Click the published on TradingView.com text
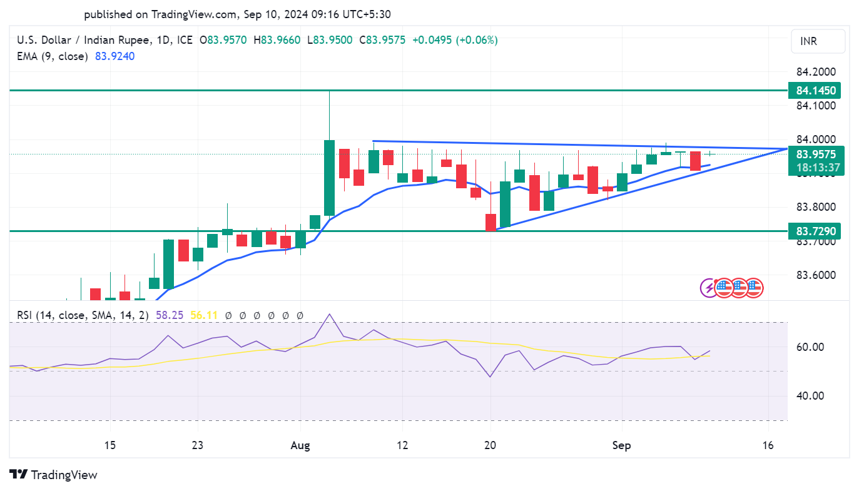The image size is (859, 491). click(x=236, y=14)
